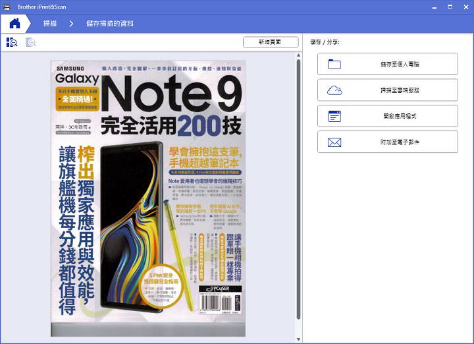Minimize the Brother iPrint&Scan window

click(434, 7)
